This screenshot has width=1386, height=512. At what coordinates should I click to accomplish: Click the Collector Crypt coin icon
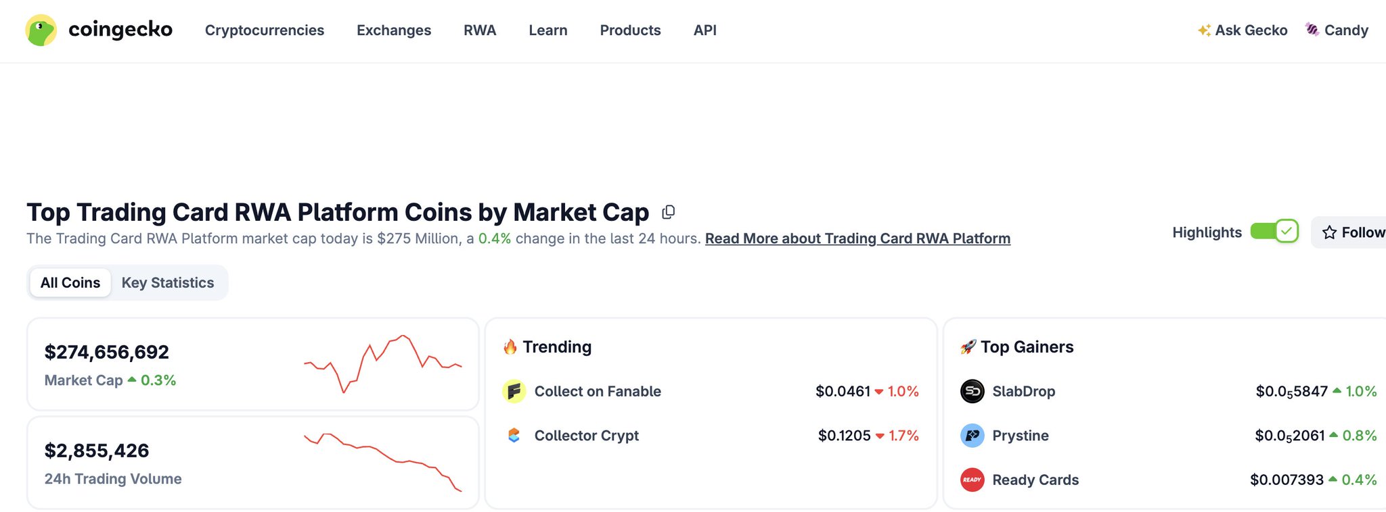[x=514, y=436]
